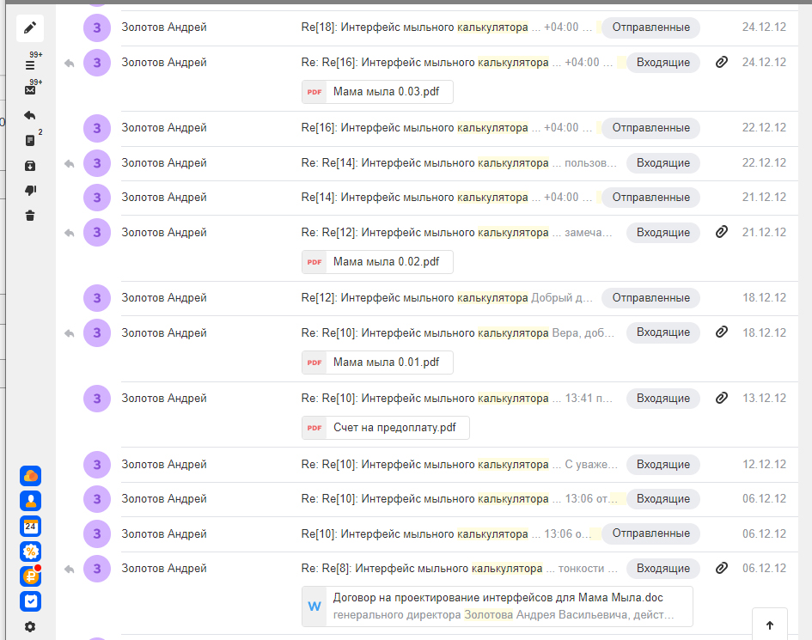Click Отправленные tag on Re[14] message

coord(651,198)
